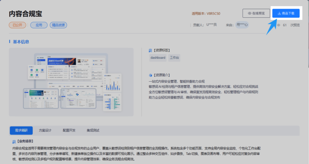Click the product preview thumbnail image
Screen dimensions: 309x164
tap(71, 82)
